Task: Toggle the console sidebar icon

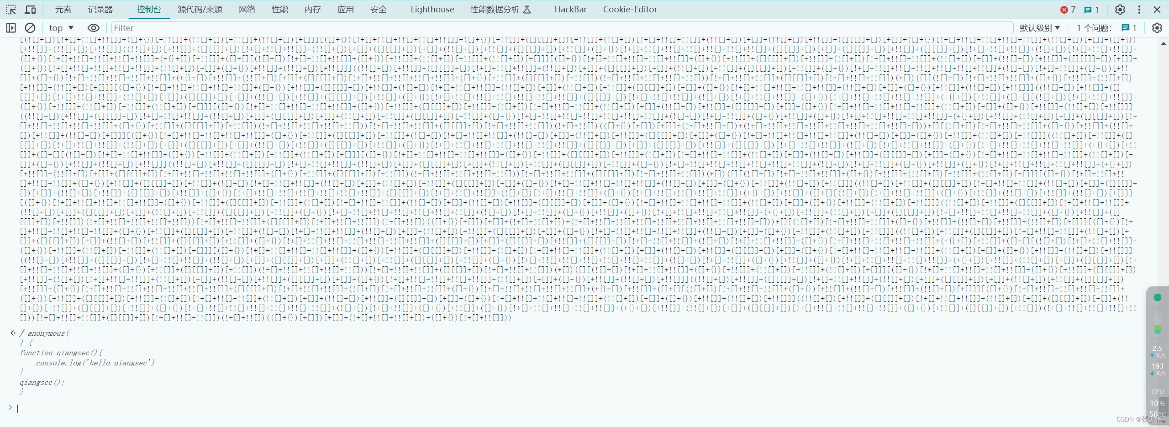Action: click(11, 28)
